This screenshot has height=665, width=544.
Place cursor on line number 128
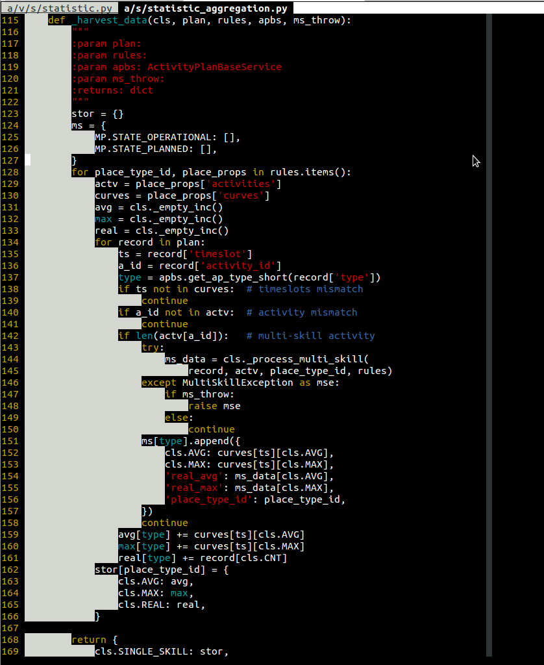[x=10, y=172]
